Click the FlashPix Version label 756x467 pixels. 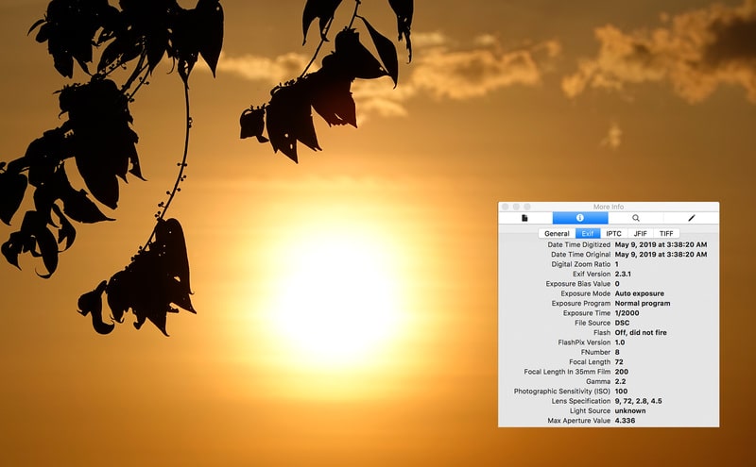pyautogui.click(x=584, y=342)
